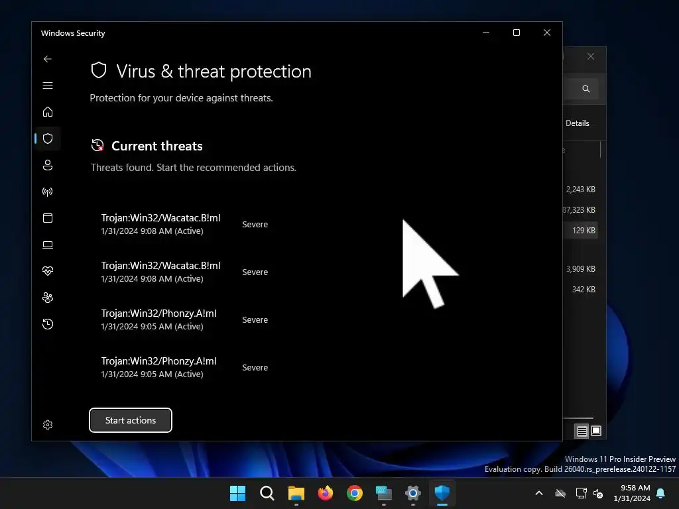Select the 129 KB file row in File Explorer
The image size is (679, 509).
pyautogui.click(x=581, y=230)
